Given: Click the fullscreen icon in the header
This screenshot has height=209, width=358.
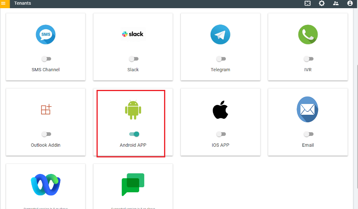Looking at the screenshot, I should (307, 3).
